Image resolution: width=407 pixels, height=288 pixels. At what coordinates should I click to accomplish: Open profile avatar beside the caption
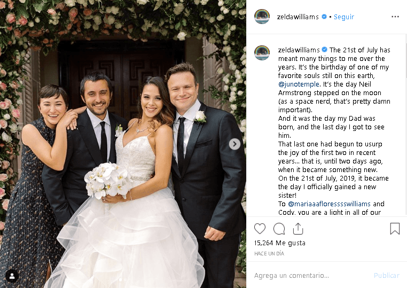point(262,52)
